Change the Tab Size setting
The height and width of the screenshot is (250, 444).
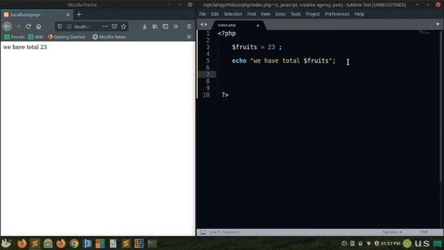392,232
